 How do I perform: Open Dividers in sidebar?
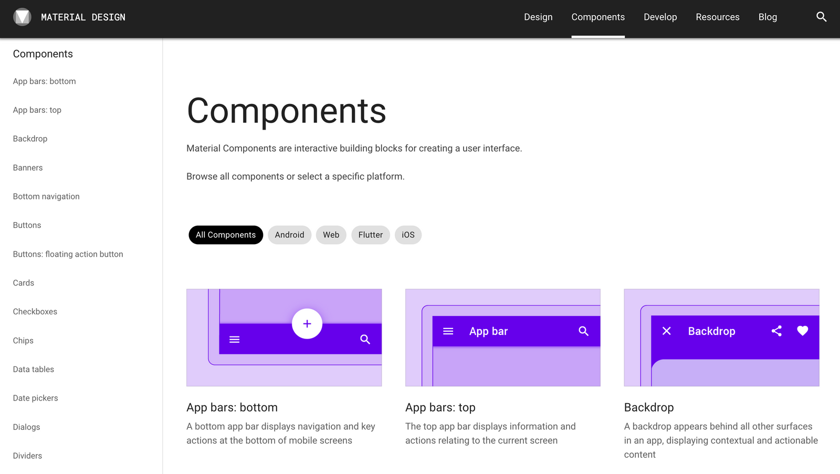pyautogui.click(x=27, y=456)
